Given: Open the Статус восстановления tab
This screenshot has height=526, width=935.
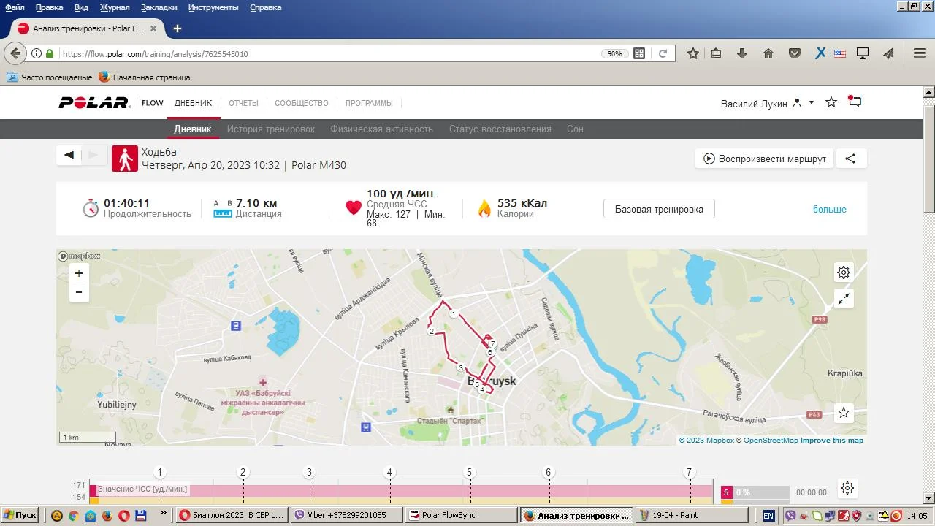Looking at the screenshot, I should [x=500, y=129].
